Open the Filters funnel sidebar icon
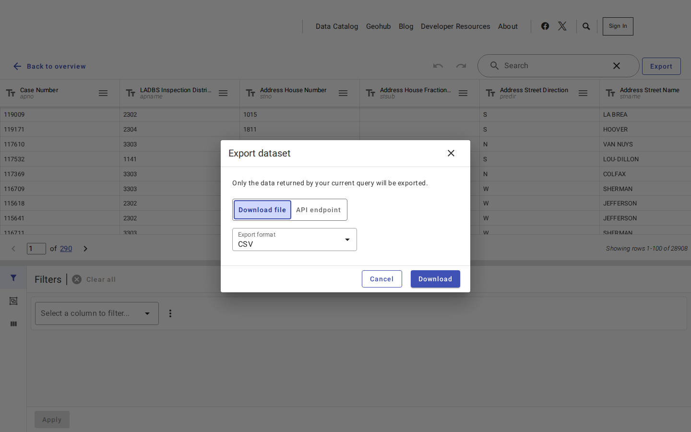The image size is (691, 432). [x=13, y=278]
